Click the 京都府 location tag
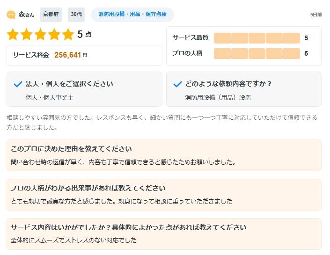This screenshot has width=330, height=255. point(51,15)
